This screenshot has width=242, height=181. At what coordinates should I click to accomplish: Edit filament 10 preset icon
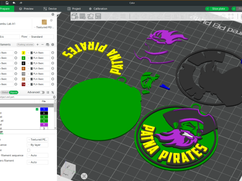[52, 74]
